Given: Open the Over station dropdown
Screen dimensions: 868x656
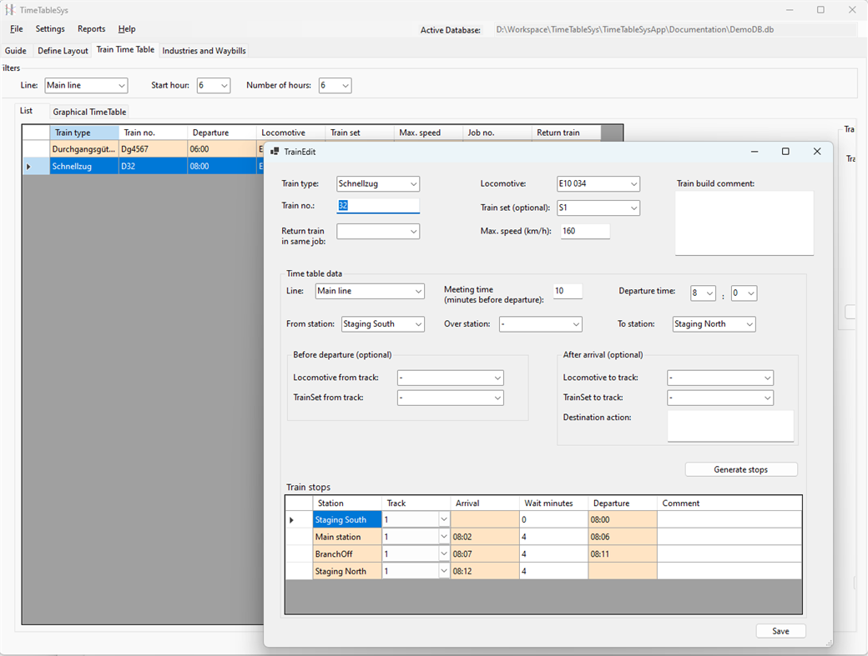Looking at the screenshot, I should pos(575,323).
